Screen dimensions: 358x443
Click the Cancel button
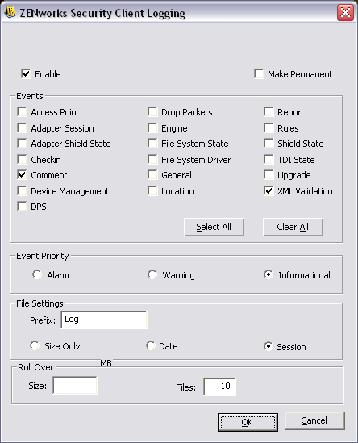pyautogui.click(x=314, y=420)
